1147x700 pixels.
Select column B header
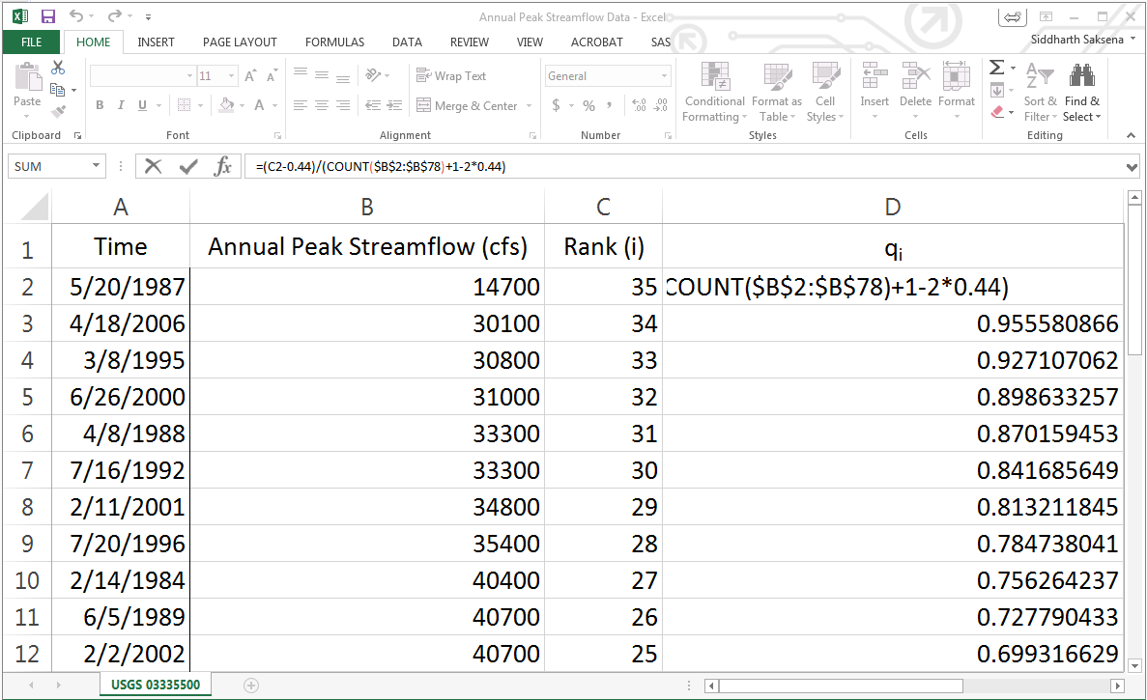tap(367, 206)
